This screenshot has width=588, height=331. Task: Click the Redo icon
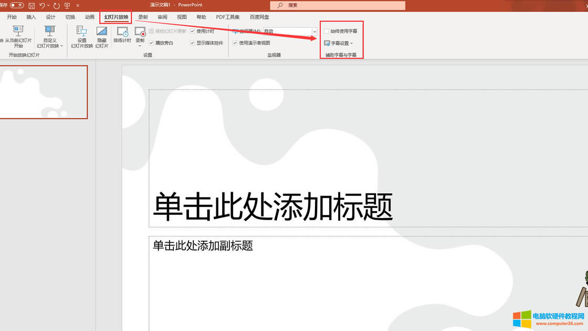point(56,5)
